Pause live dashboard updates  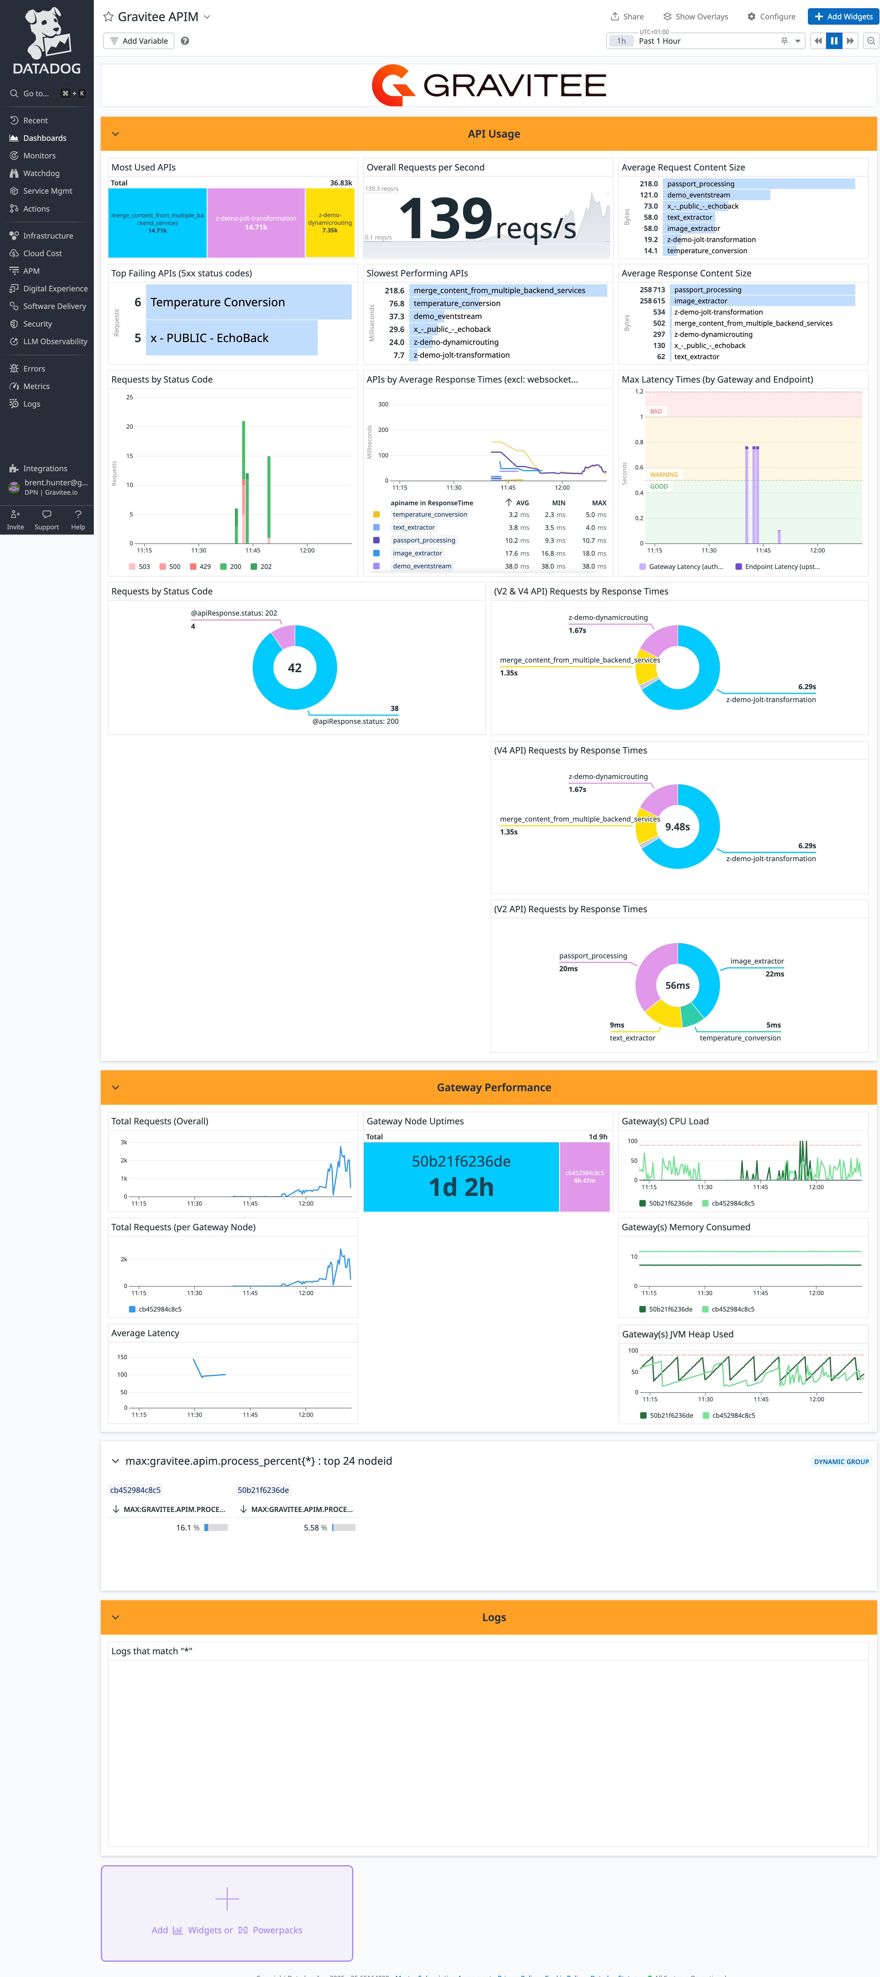(x=834, y=41)
